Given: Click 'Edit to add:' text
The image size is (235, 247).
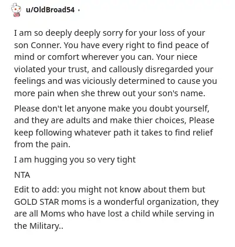Looking at the screenshot, I should [36, 190].
